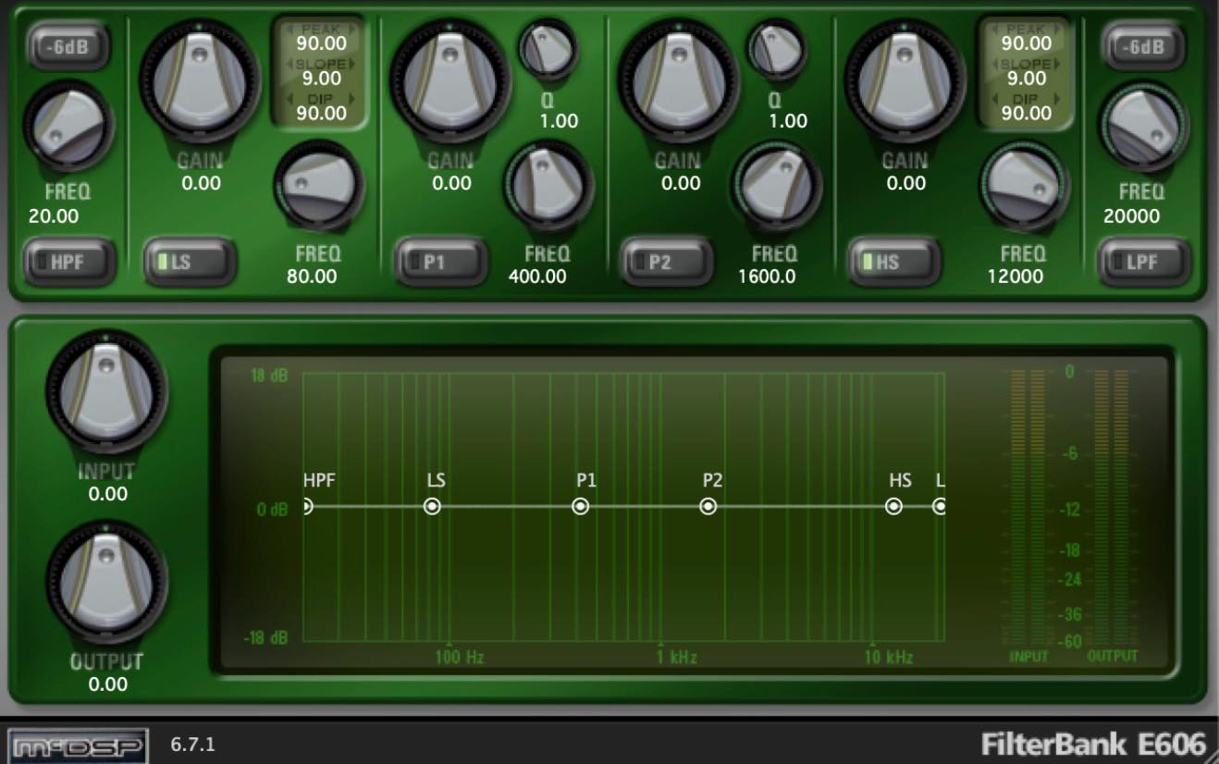Screen dimensions: 1219x764
Task: Toggle the HS high shelf band button
Action: [894, 262]
